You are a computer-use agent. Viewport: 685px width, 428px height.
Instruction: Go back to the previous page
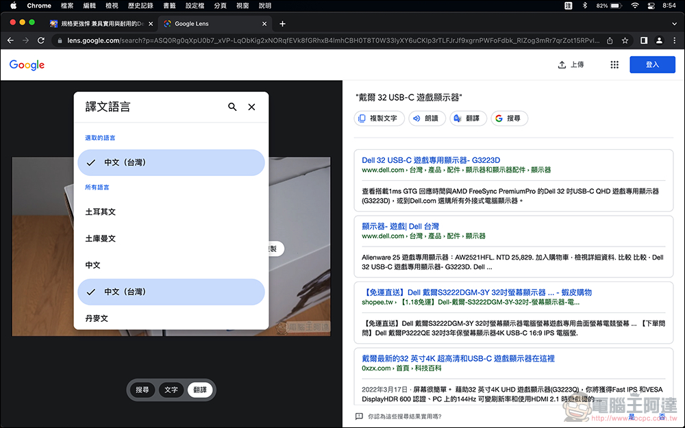[x=10, y=40]
